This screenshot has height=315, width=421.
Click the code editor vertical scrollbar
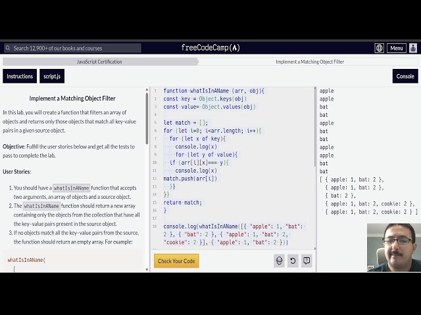coord(315,127)
